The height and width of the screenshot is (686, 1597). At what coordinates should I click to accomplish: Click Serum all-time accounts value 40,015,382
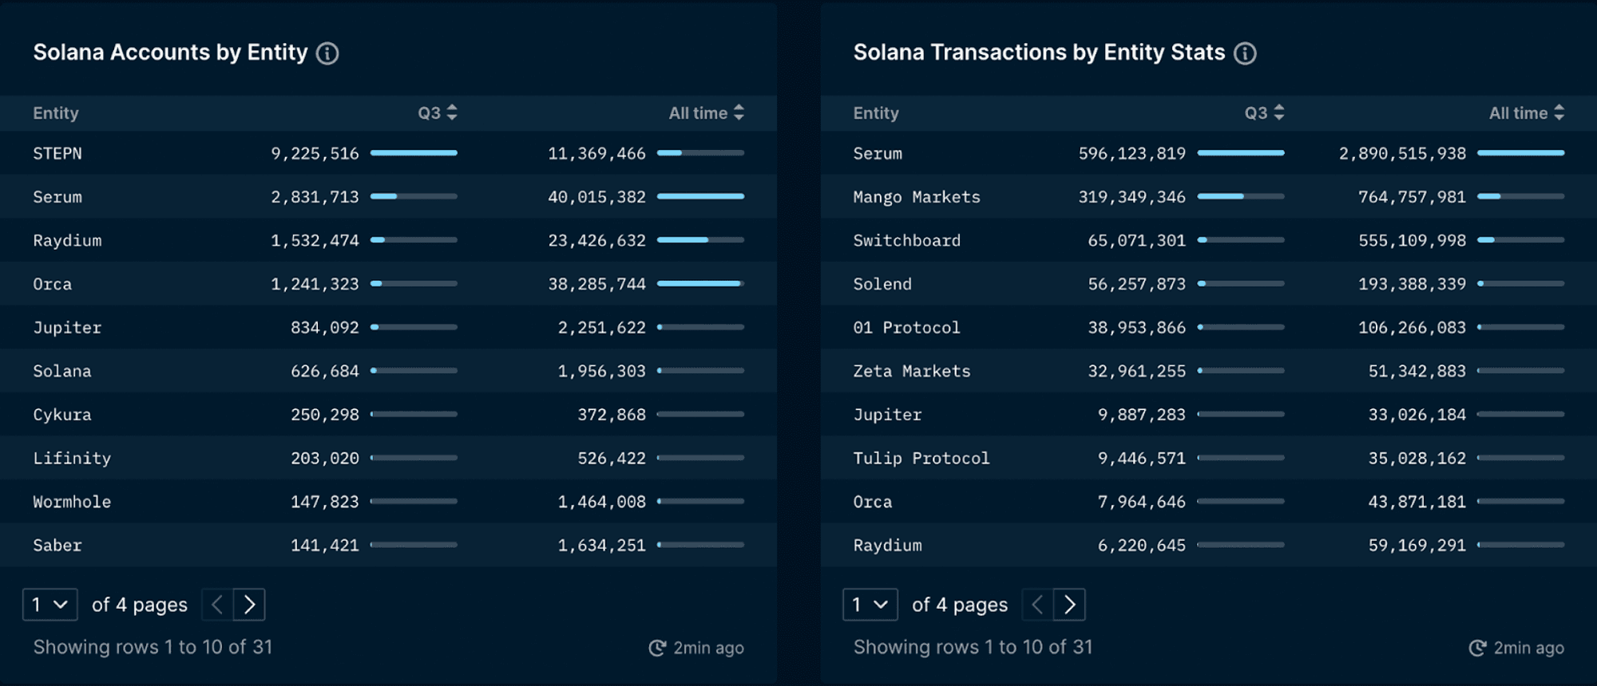pyautogui.click(x=596, y=197)
